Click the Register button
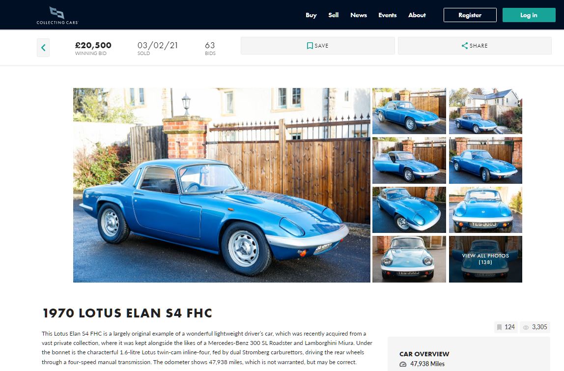The image size is (564, 371). pyautogui.click(x=470, y=15)
